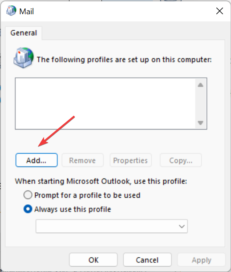Click the Mail title text
This screenshot has height=272, width=231.
click(x=27, y=12)
